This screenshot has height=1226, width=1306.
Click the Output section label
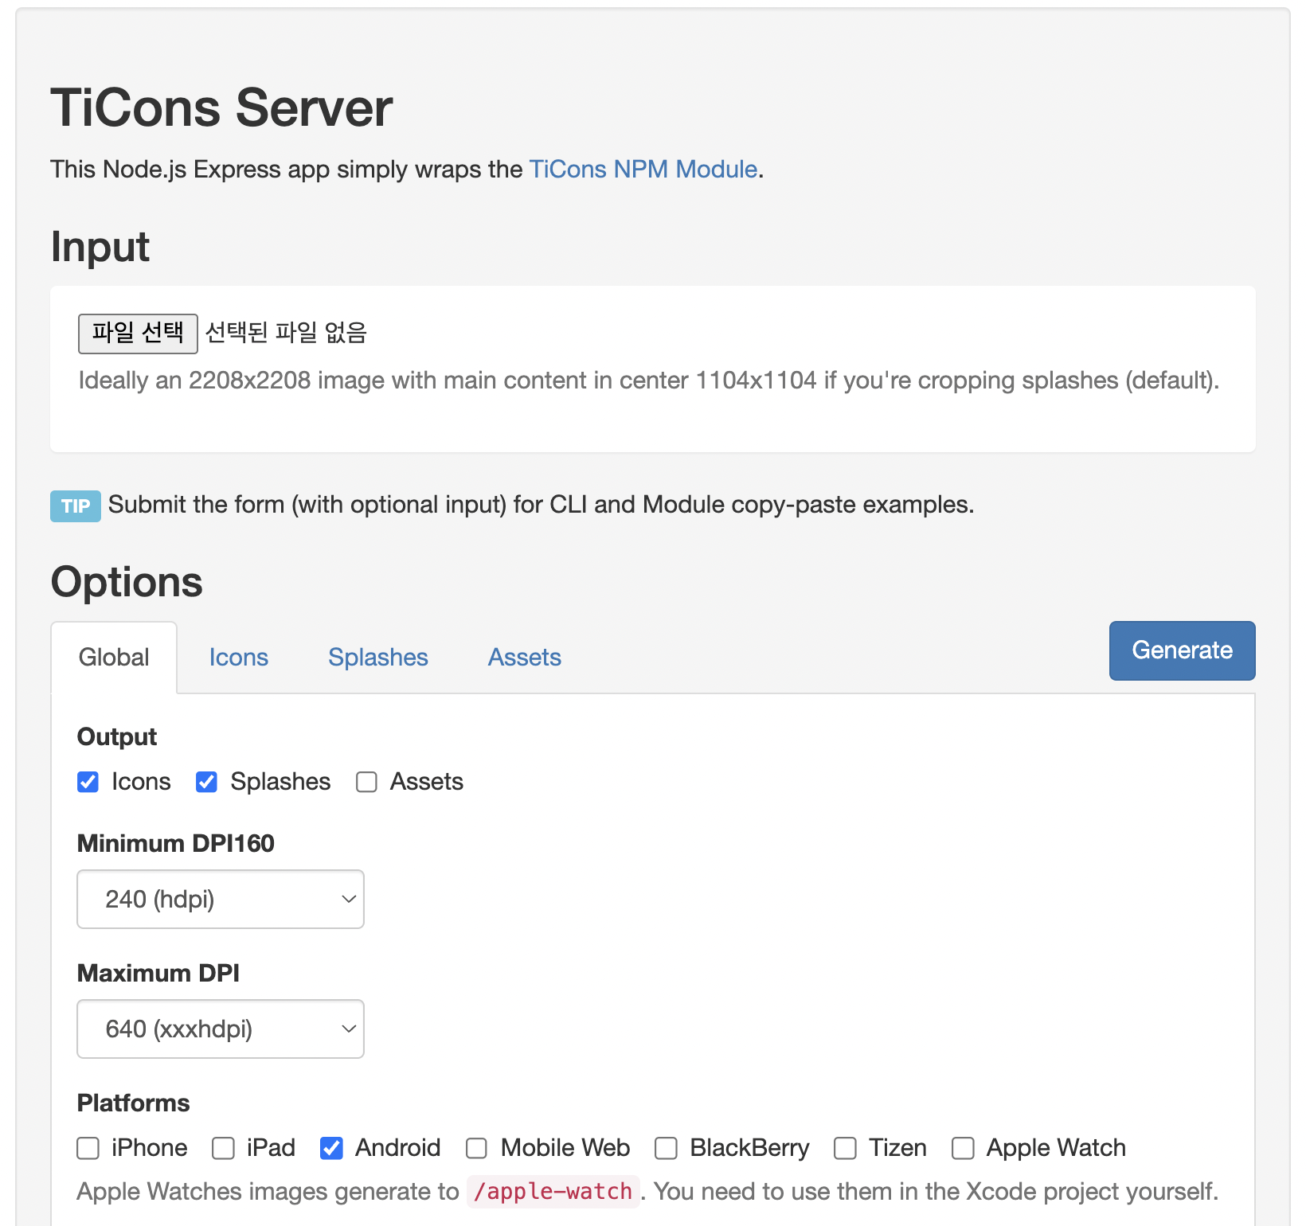pos(117,736)
